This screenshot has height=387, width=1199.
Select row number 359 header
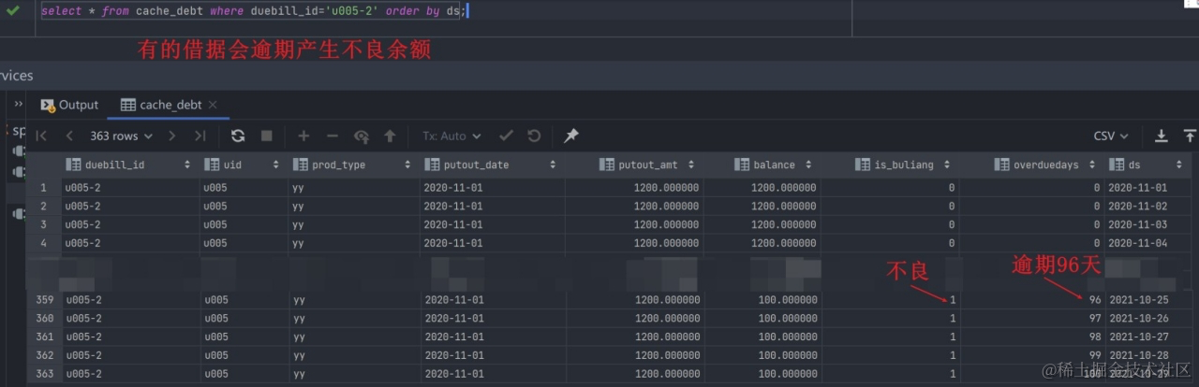click(43, 300)
